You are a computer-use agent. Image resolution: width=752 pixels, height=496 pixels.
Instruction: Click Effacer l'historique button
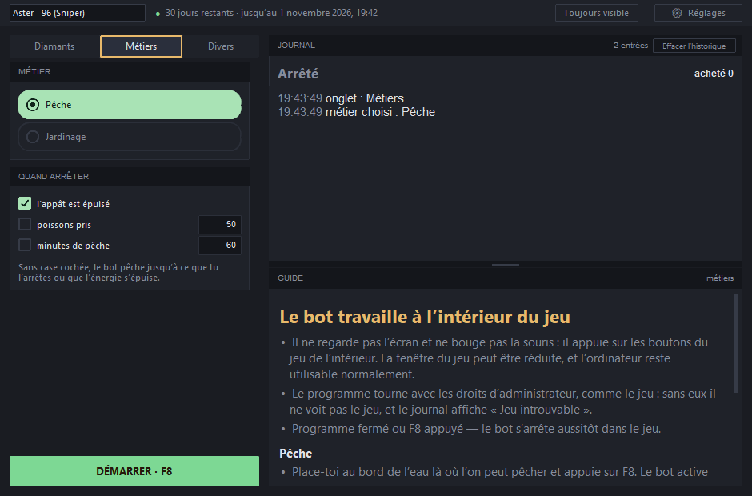click(x=694, y=46)
